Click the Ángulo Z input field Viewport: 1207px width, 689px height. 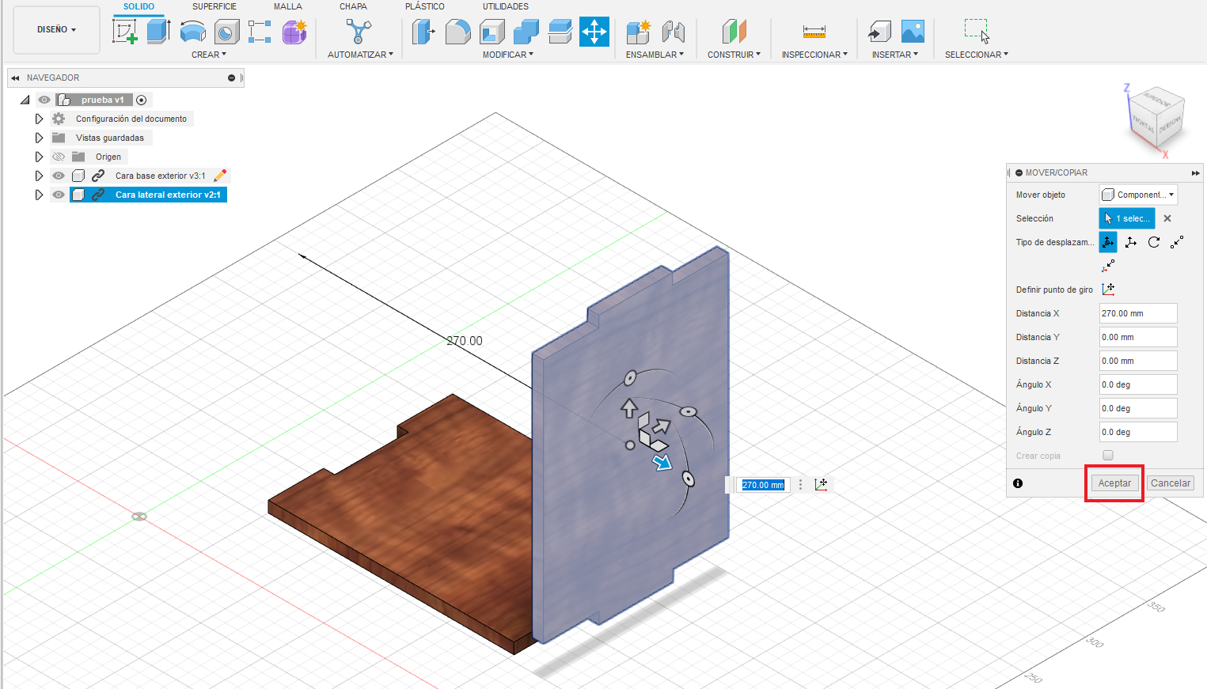1138,432
